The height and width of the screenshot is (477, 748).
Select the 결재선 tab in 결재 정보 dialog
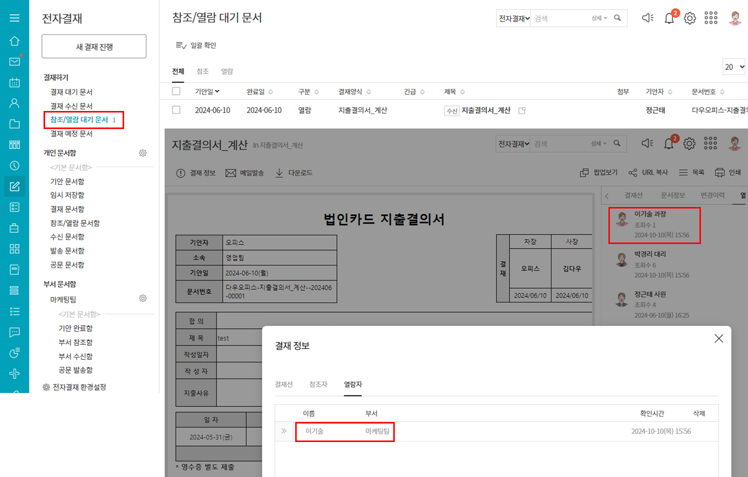point(284,384)
